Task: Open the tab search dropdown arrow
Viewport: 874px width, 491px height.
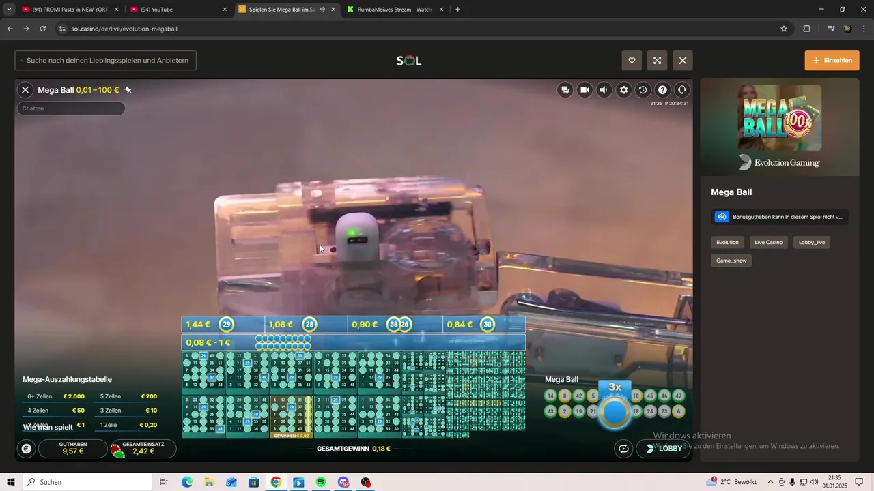Action: (8, 10)
